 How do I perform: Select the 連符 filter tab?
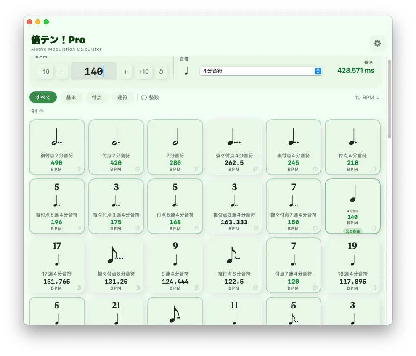point(122,98)
